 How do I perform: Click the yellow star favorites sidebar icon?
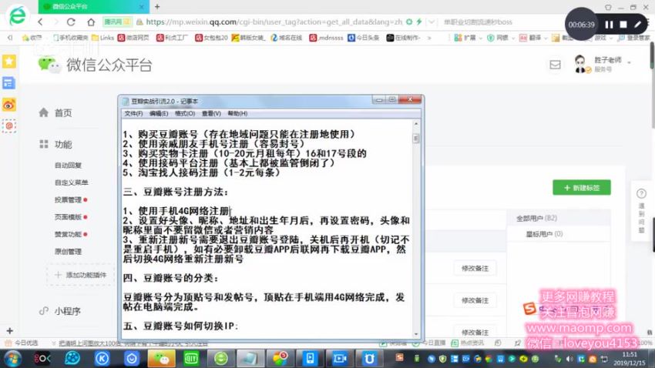pos(8,62)
